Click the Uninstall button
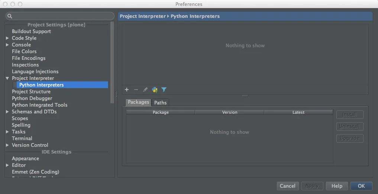Viewport: 378px width, 194px height. [350, 126]
